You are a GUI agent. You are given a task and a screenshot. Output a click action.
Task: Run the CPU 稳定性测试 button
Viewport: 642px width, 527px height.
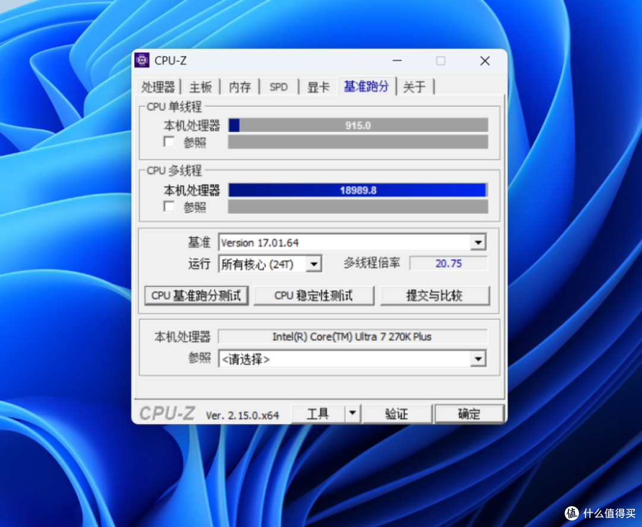[x=314, y=296]
